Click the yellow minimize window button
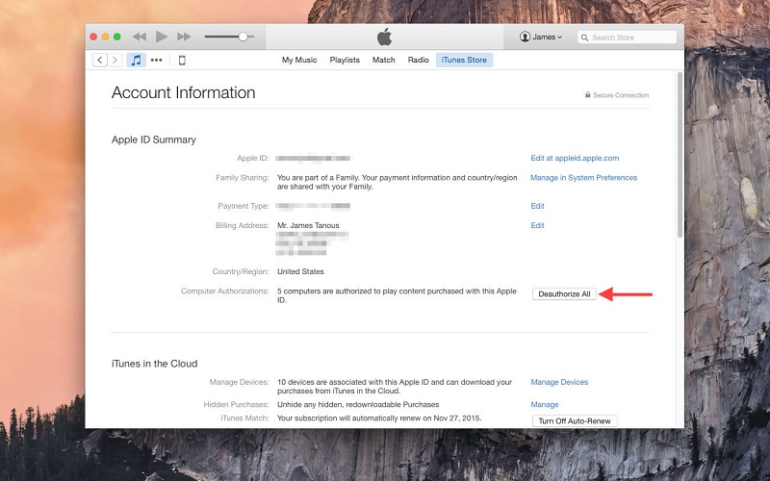This screenshot has height=481, width=770. pyautogui.click(x=105, y=37)
